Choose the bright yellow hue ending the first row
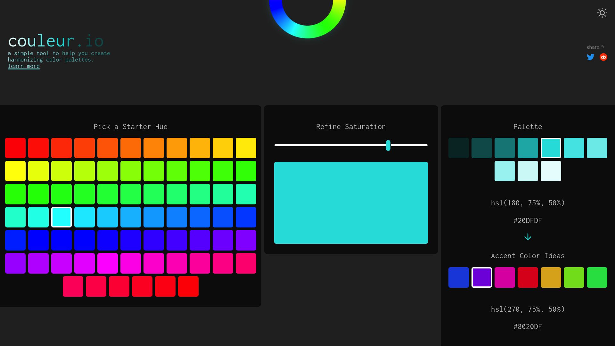This screenshot has width=615, height=346. 246,148
